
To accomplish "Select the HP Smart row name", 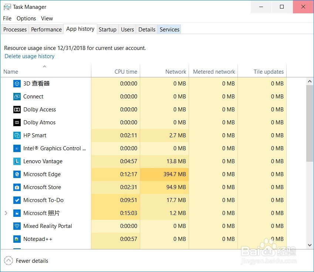I will (35, 135).
